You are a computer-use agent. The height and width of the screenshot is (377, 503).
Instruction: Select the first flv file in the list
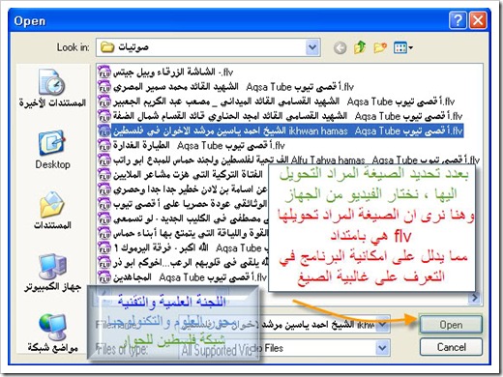165,72
